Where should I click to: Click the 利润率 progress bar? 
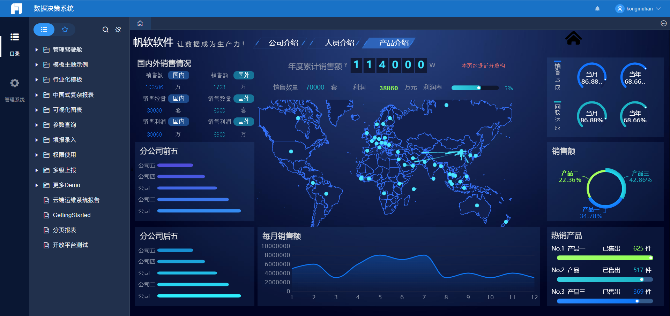(475, 88)
